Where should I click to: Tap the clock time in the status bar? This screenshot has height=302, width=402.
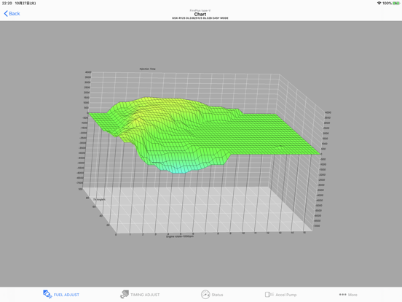click(x=7, y=3)
